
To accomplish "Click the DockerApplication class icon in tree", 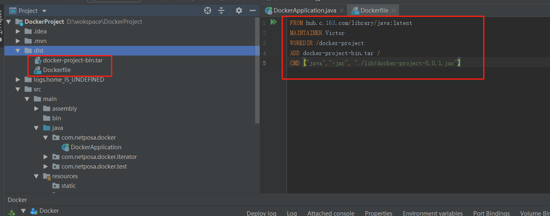I will tap(66, 147).
